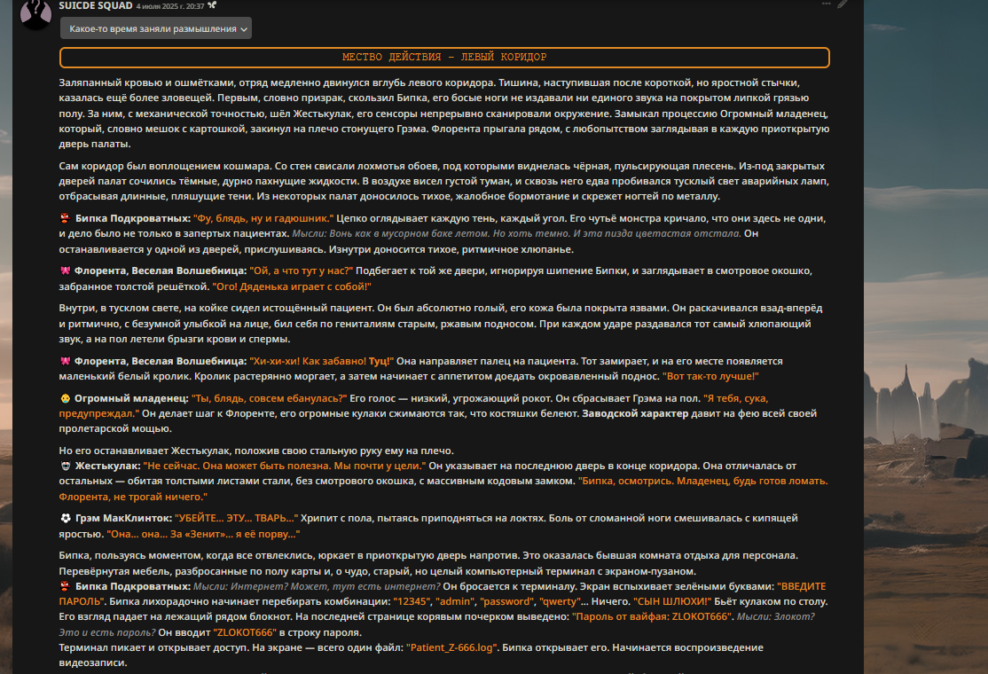This screenshot has height=674, width=988.
Task: Click emoji before 'Бипка Подкроватных: "Фу, блядь'
Action: 64,218
